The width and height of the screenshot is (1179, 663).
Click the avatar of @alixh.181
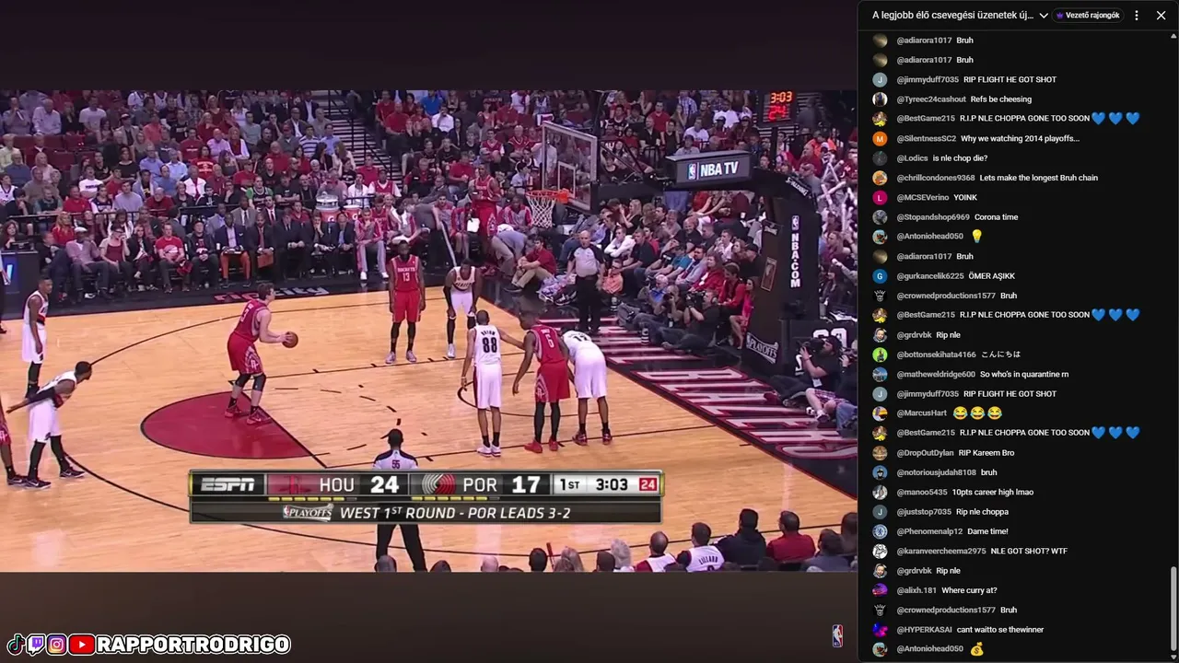[880, 590]
